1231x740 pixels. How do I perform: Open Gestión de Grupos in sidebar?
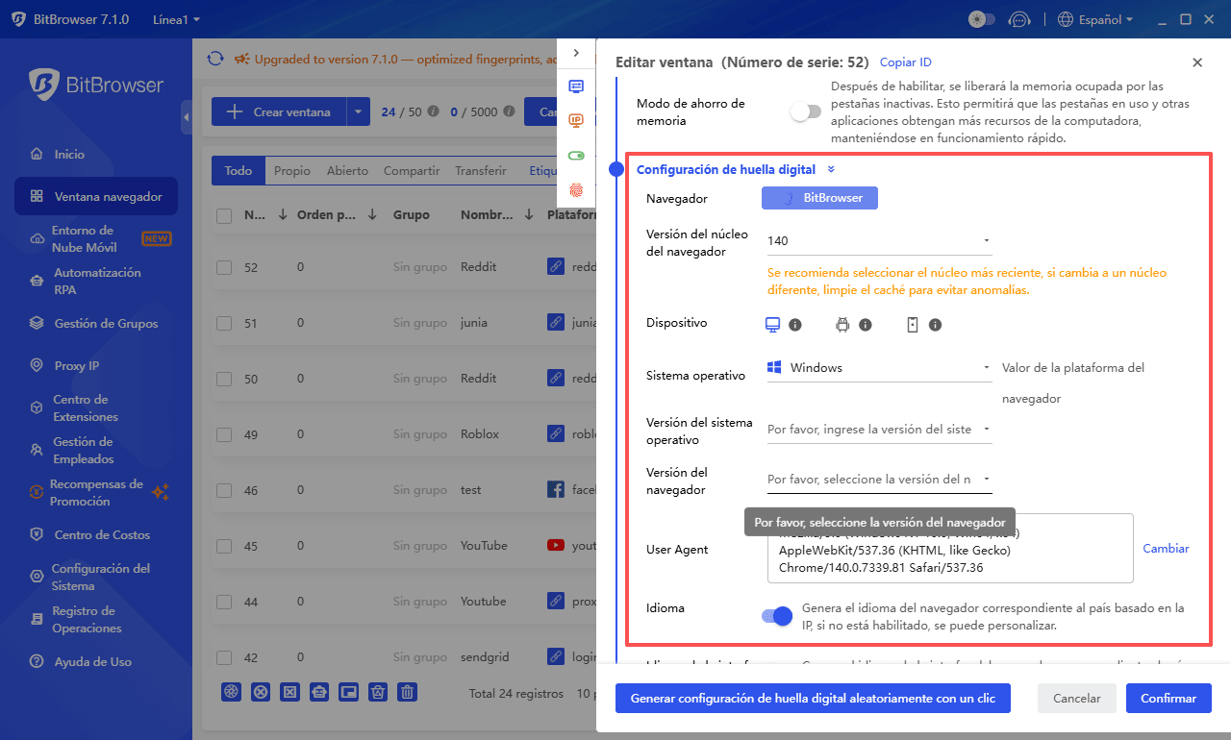pos(96,324)
